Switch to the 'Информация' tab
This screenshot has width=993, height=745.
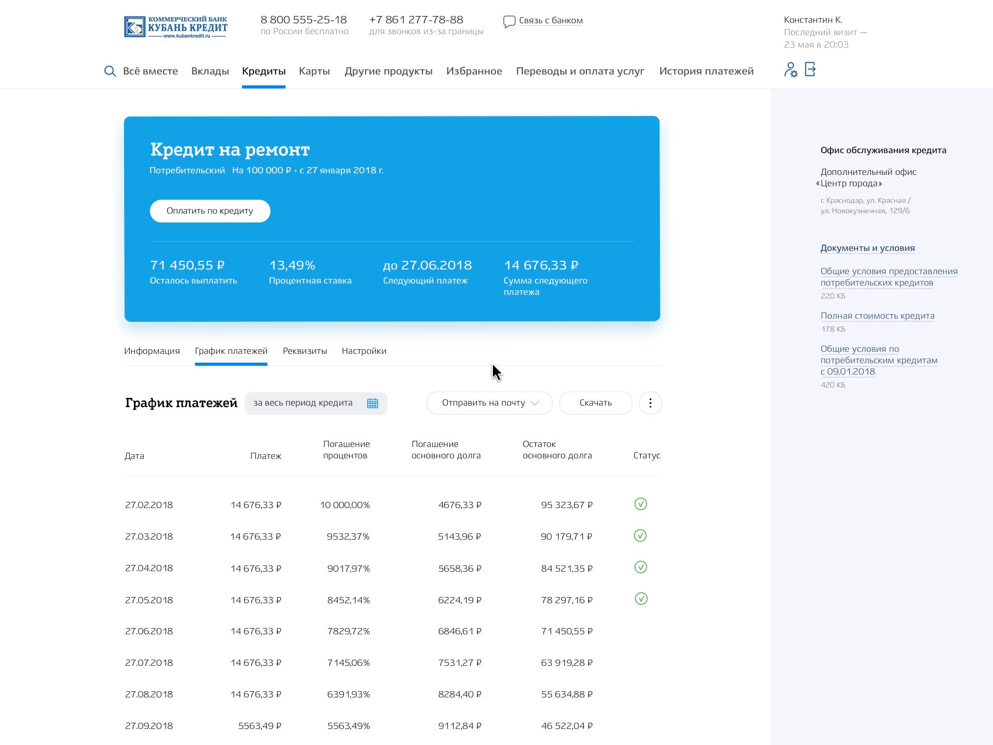(152, 351)
